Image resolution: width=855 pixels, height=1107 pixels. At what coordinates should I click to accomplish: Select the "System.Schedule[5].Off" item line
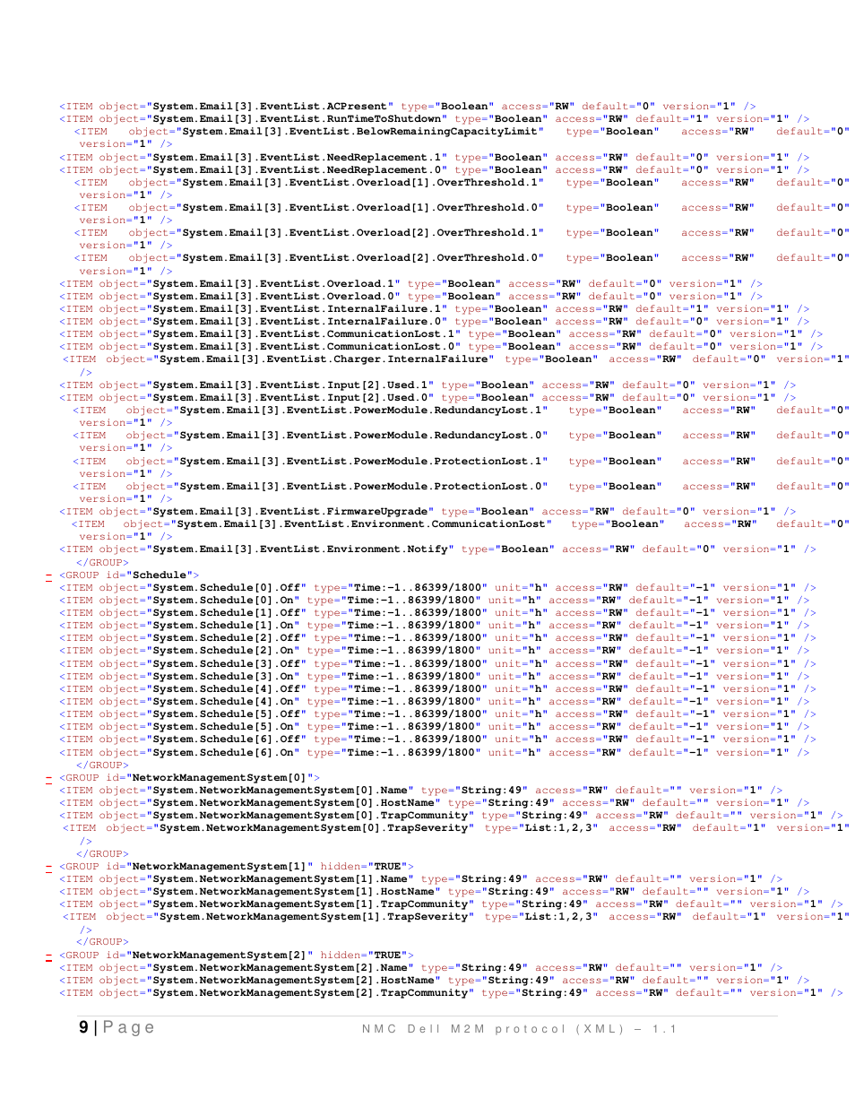(437, 713)
